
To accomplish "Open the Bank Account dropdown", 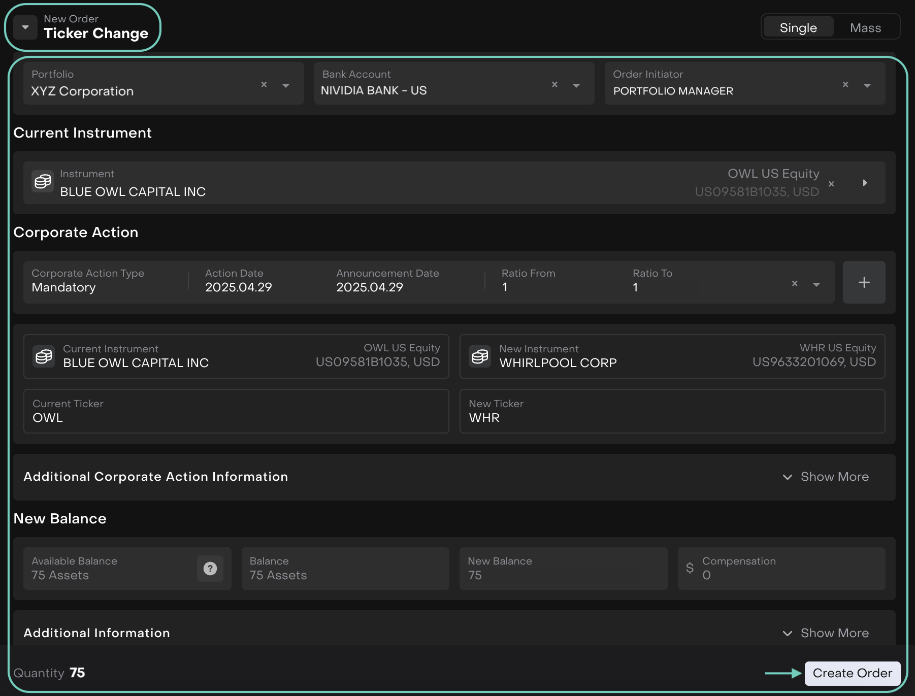I will pyautogui.click(x=576, y=85).
